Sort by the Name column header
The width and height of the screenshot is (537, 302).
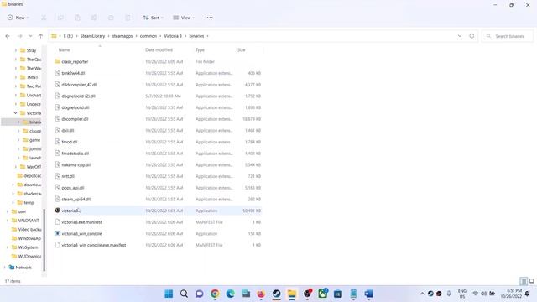tap(64, 50)
